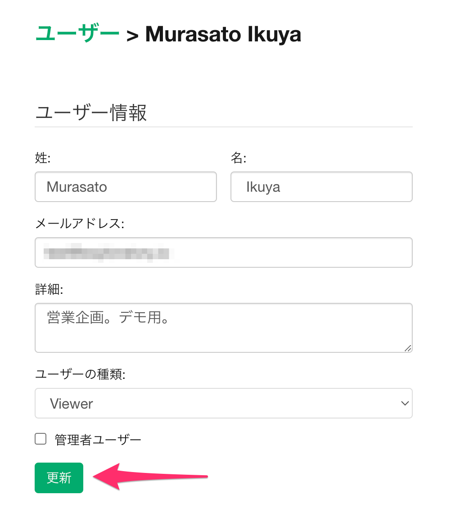Enable the 管理者ユーザー checkbox
Screen dimensions: 469x513
click(41, 439)
